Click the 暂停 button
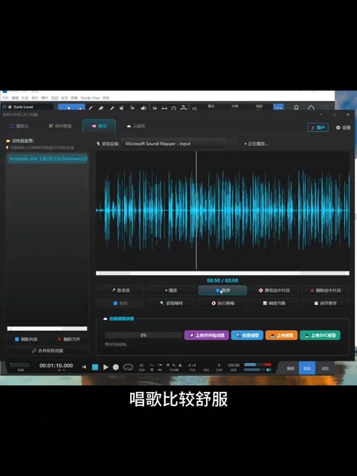This screenshot has height=476, width=357. point(222,290)
